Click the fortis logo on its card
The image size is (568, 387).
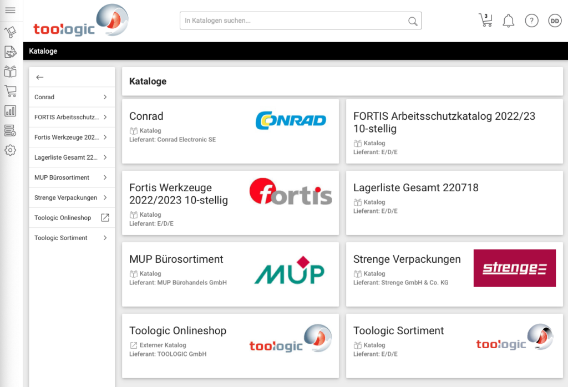pos(291,191)
